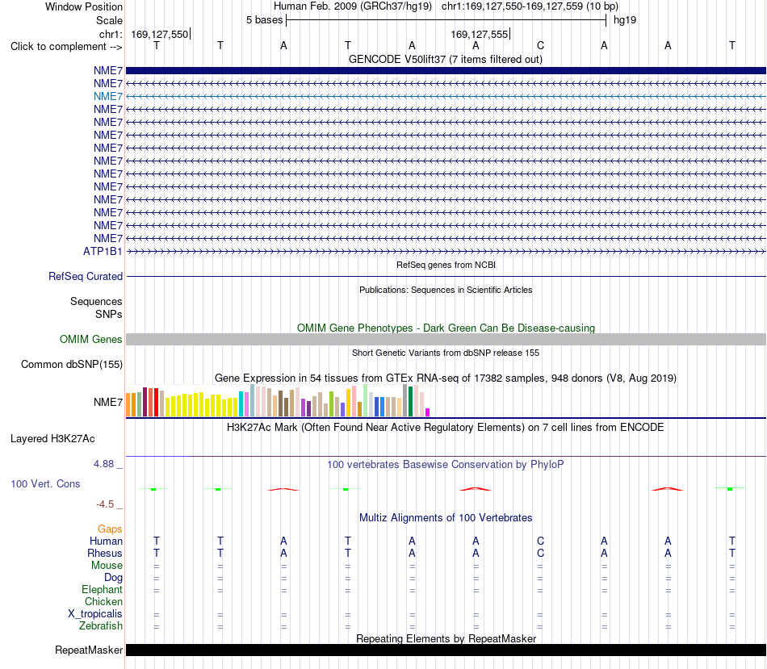Open "100 vertebrates Basewise Conservation by PhyloP" title
This screenshot has width=767, height=669.
point(446,465)
